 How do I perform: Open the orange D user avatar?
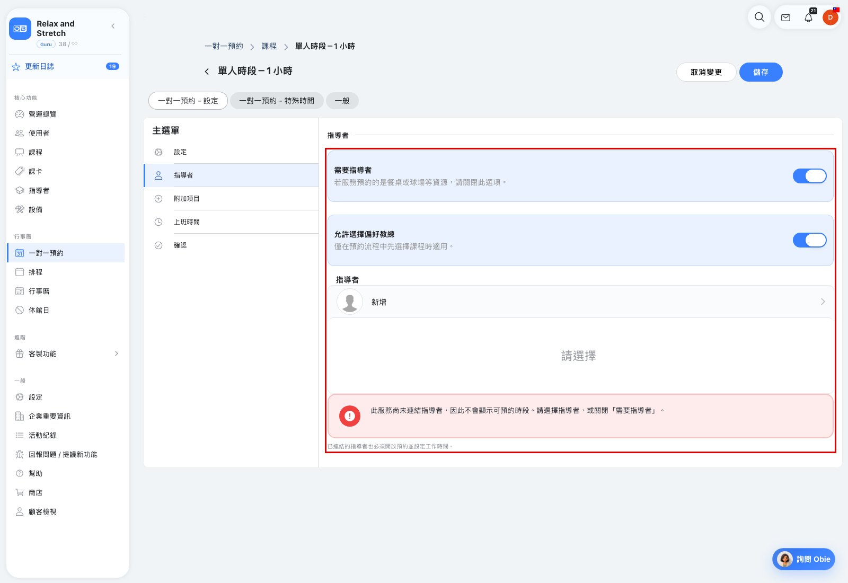(x=831, y=17)
